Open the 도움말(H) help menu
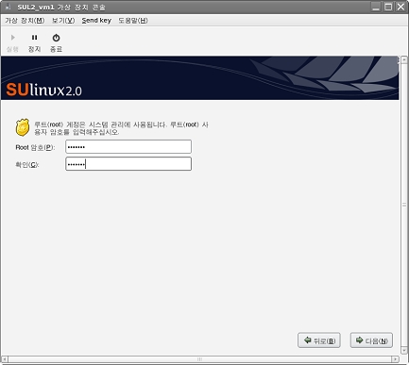 tap(133, 21)
